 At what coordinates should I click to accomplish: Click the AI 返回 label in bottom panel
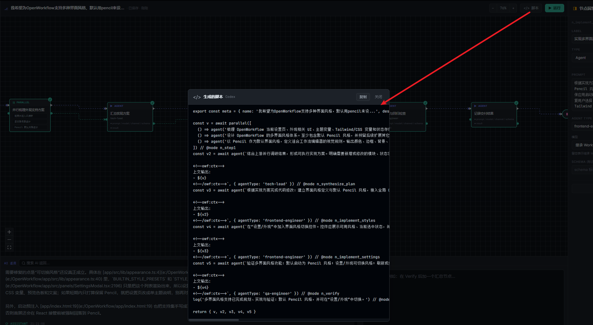coord(10,263)
